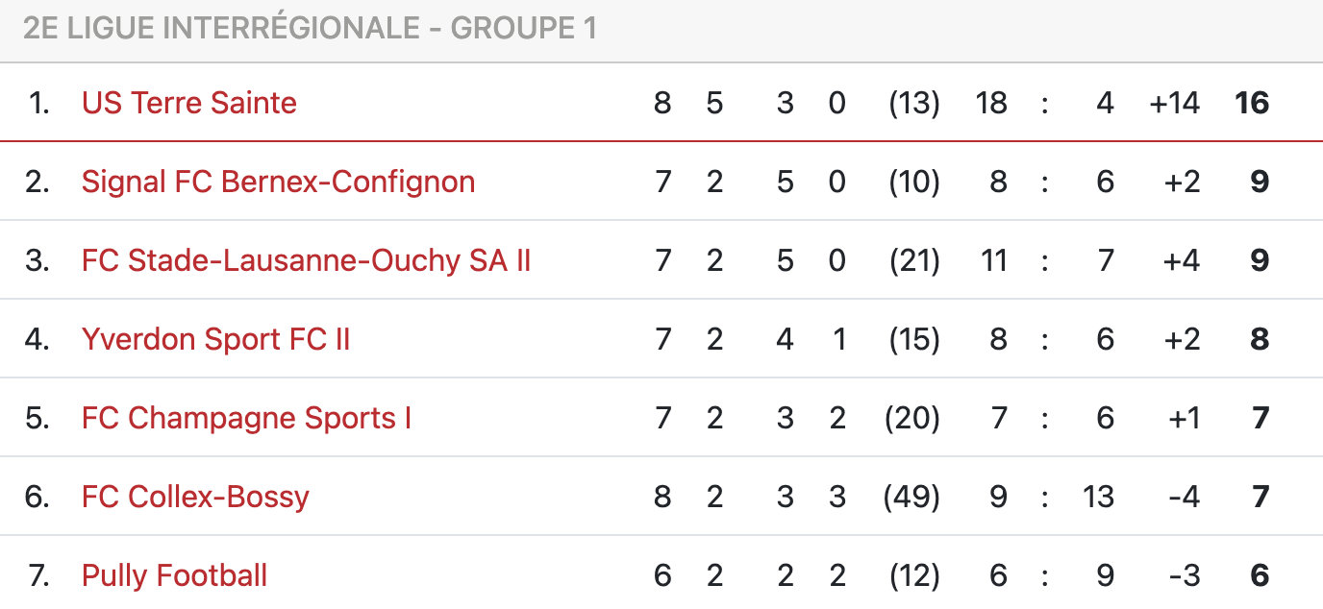Screen dimensions: 1323x609
Task: Click the FC Collex-Bossy team link
Action: point(195,497)
